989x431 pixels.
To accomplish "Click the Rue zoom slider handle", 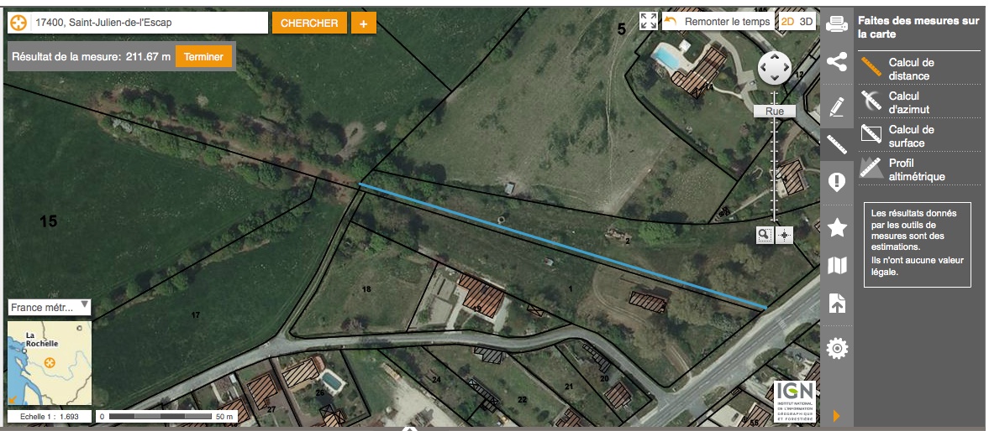I will (x=775, y=112).
